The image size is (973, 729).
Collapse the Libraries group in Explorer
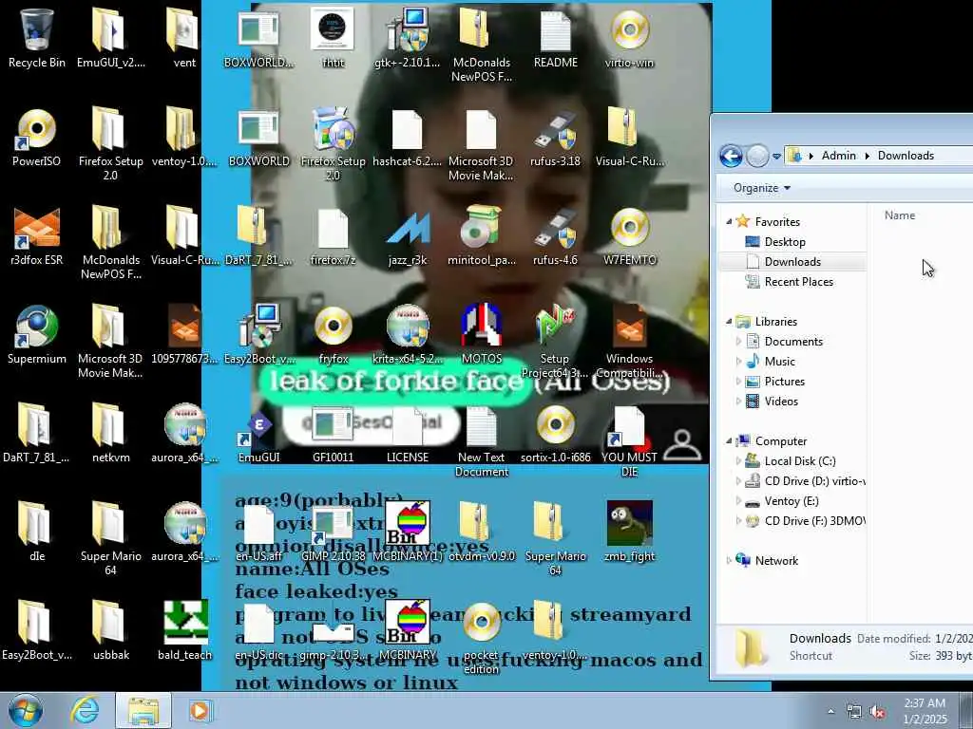click(x=729, y=321)
